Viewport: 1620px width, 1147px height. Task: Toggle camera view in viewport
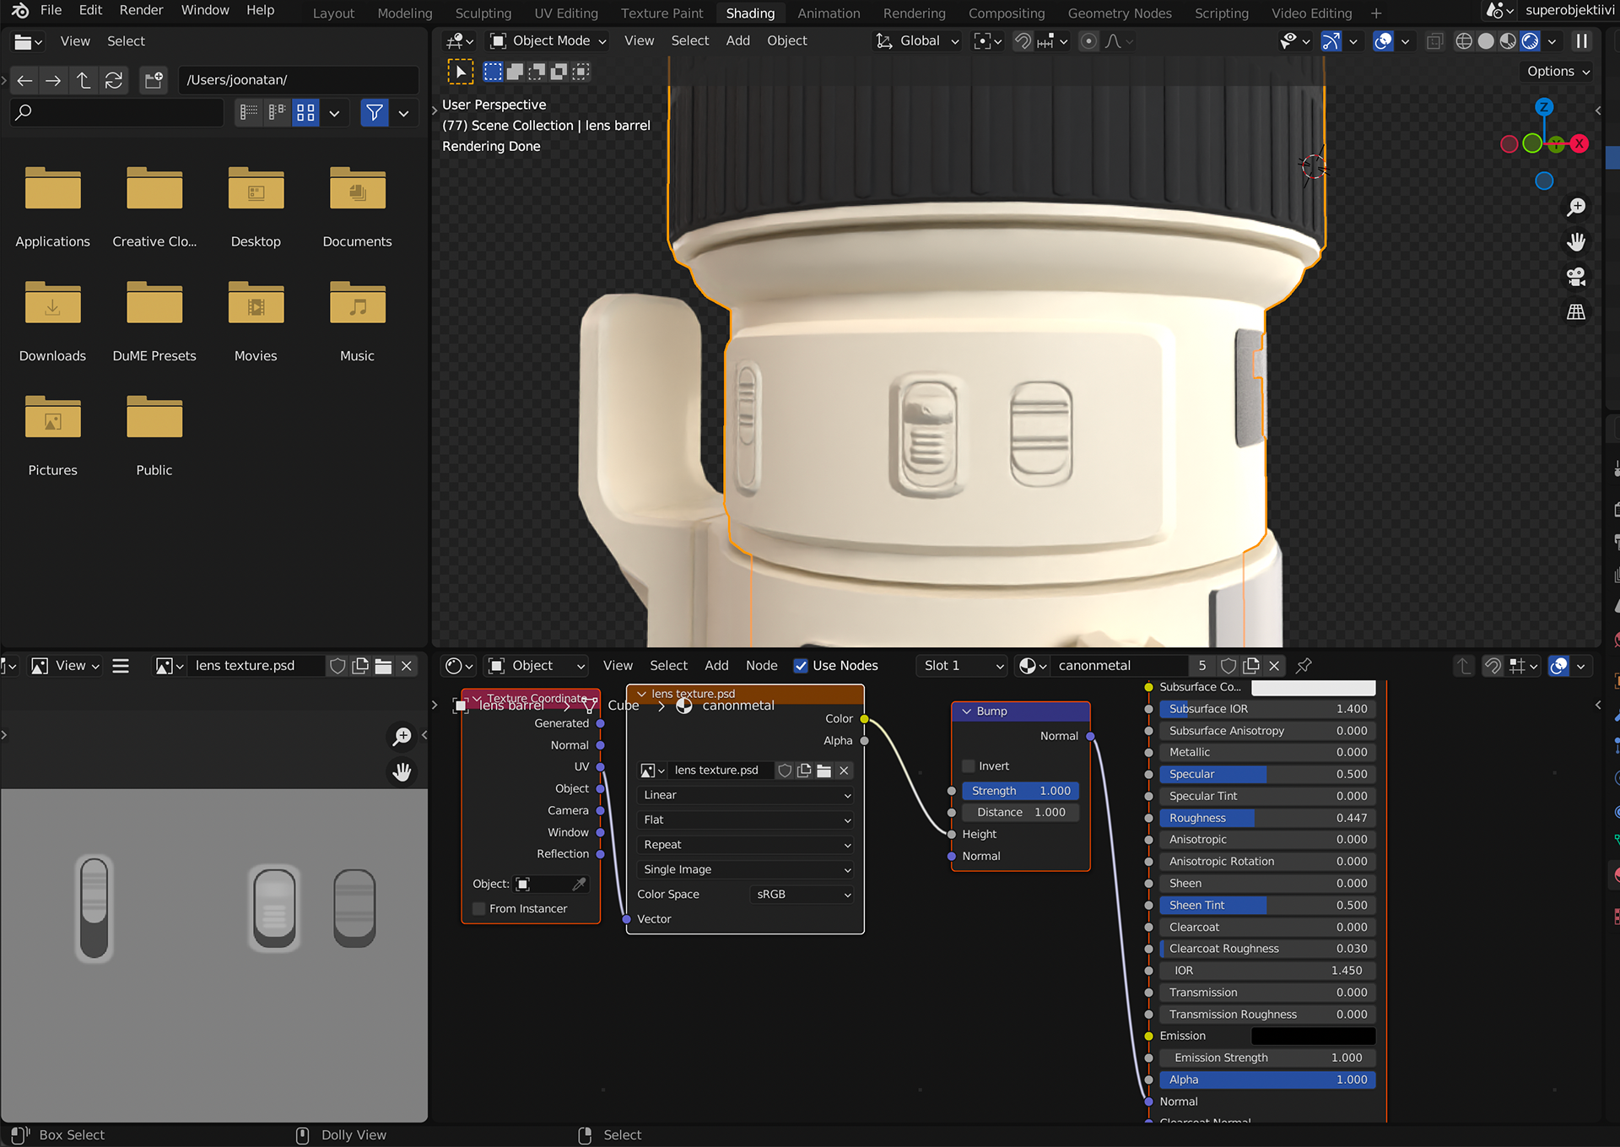click(1576, 277)
